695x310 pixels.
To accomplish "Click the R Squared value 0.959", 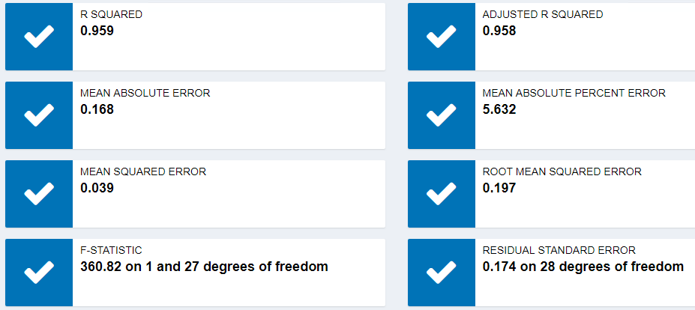I will pos(97,31).
